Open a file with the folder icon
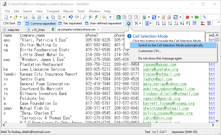Viewport: 221px width, 135px height. [16, 17]
